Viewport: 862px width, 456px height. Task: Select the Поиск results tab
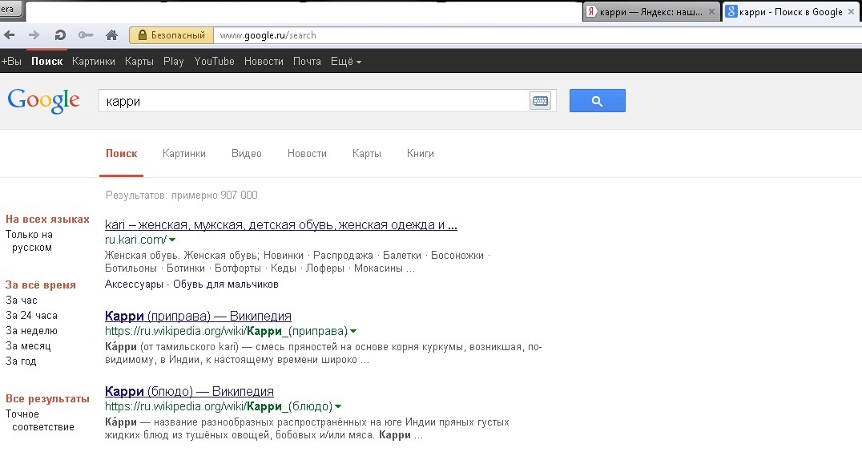[x=122, y=153]
